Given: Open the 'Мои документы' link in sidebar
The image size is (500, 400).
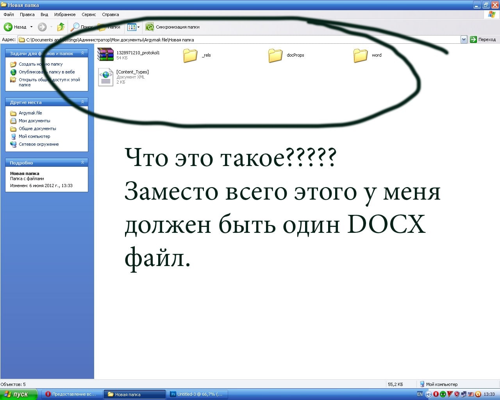Looking at the screenshot, I should click(34, 121).
